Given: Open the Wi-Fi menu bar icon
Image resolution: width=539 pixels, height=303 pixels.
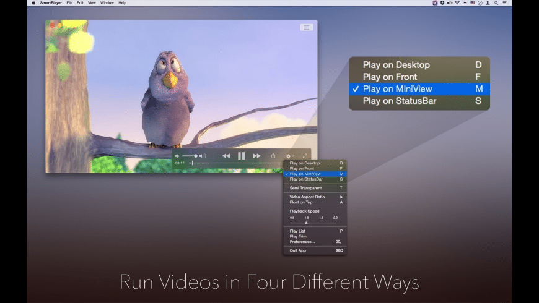Looking at the screenshot, I should (458, 2).
